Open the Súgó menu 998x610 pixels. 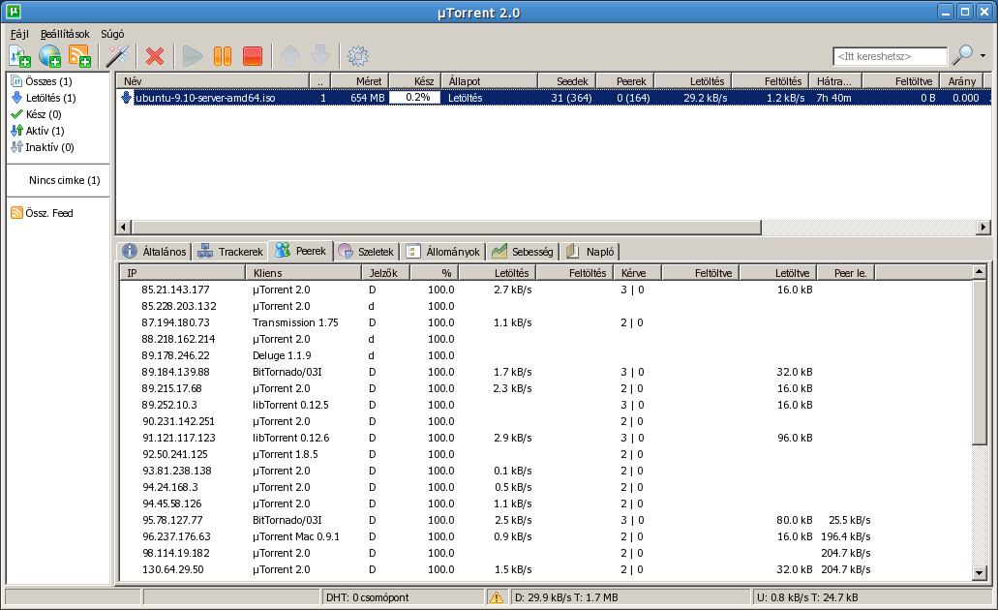tap(112, 34)
